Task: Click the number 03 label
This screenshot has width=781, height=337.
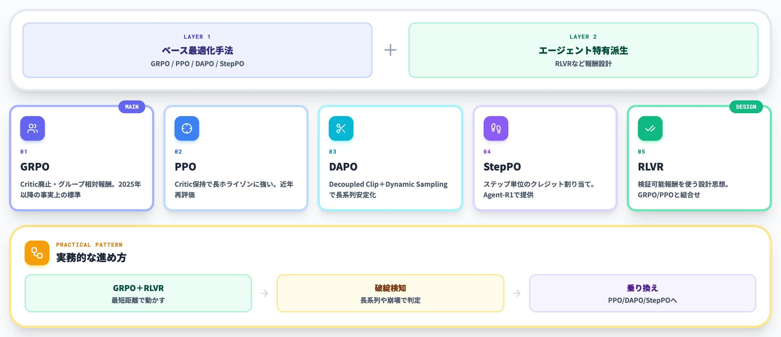Action: coord(333,151)
